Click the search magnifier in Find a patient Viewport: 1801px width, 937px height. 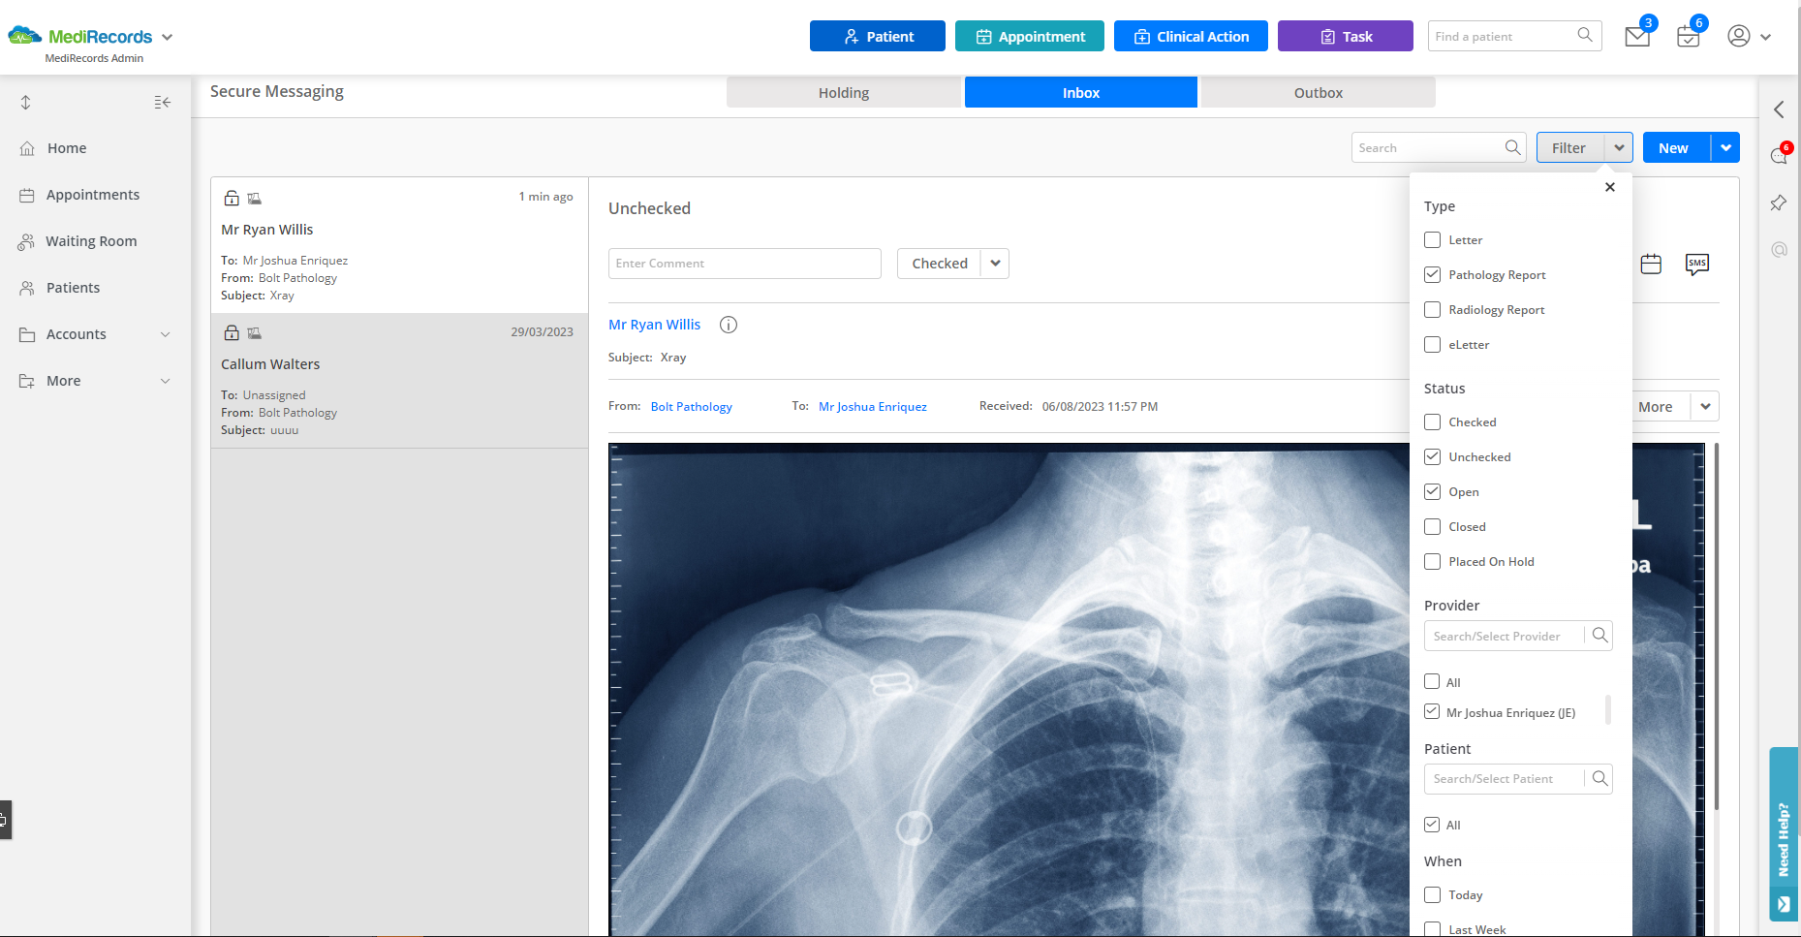tap(1585, 36)
